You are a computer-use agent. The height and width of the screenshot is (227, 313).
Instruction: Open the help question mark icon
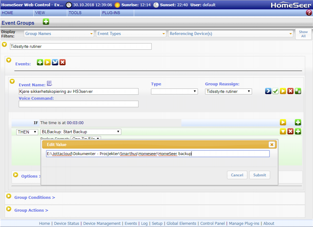309,13
